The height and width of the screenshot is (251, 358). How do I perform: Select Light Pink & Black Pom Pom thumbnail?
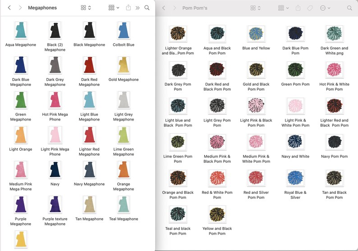coord(256,106)
